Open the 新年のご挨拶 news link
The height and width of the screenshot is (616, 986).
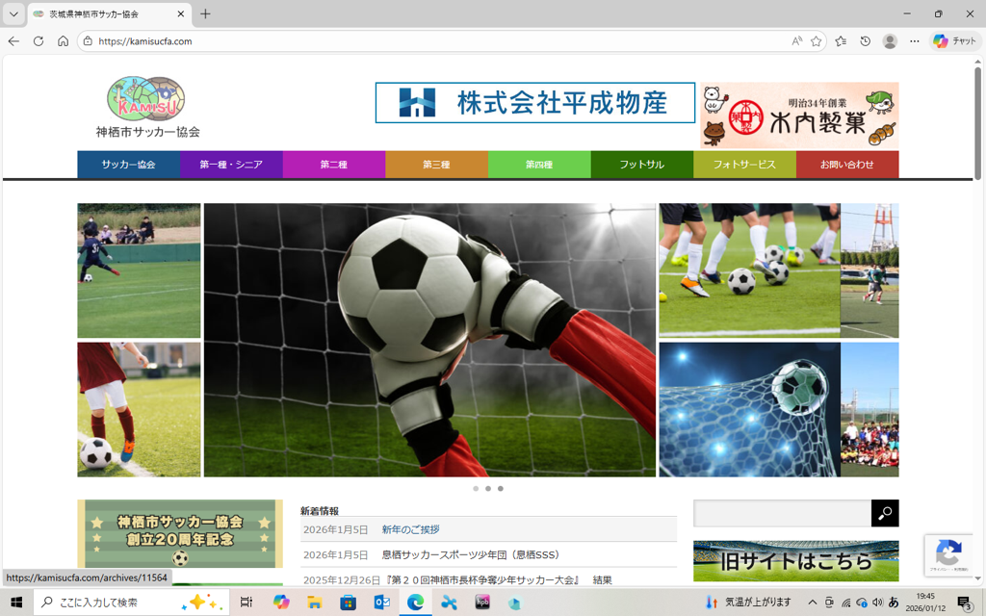click(x=410, y=529)
